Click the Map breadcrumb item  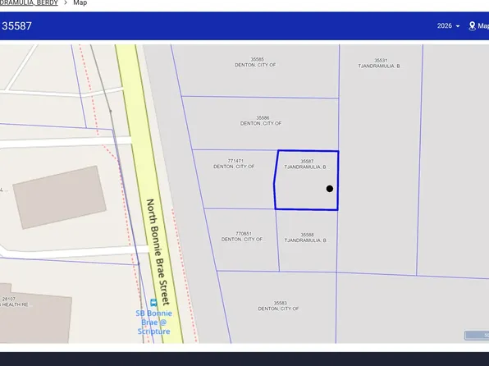coord(80,2)
